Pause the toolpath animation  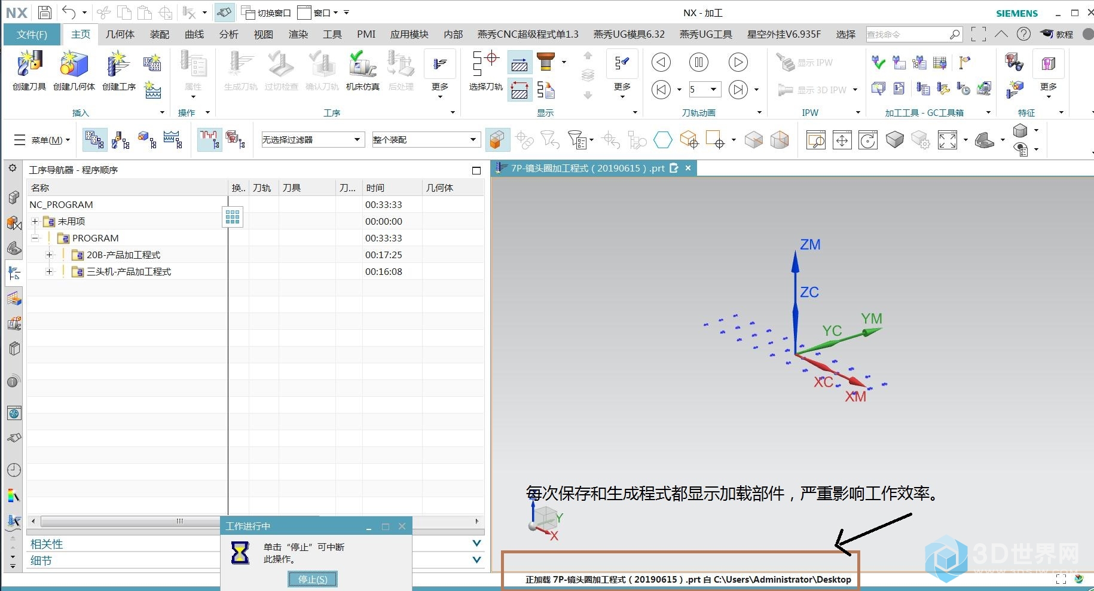698,62
